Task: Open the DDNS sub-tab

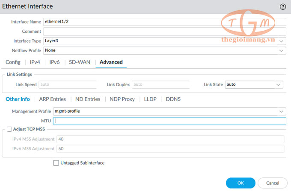Action: coord(173,99)
